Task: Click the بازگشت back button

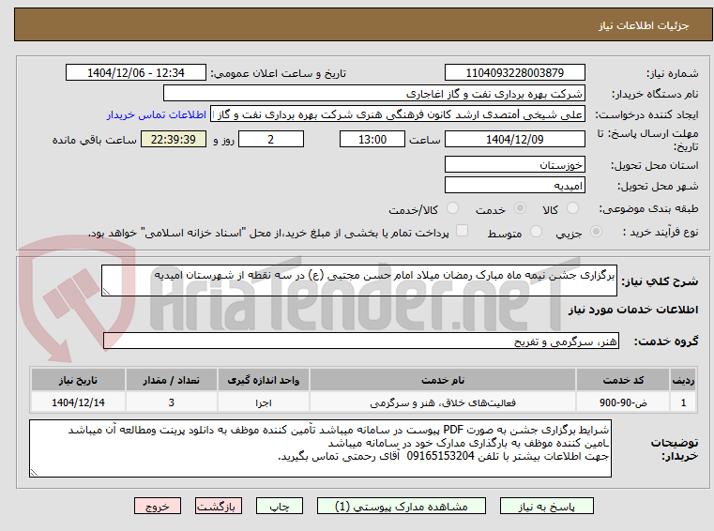Action: [x=218, y=506]
